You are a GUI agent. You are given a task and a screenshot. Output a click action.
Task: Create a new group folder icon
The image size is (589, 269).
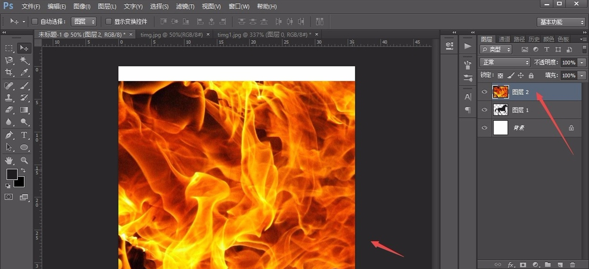point(548,264)
